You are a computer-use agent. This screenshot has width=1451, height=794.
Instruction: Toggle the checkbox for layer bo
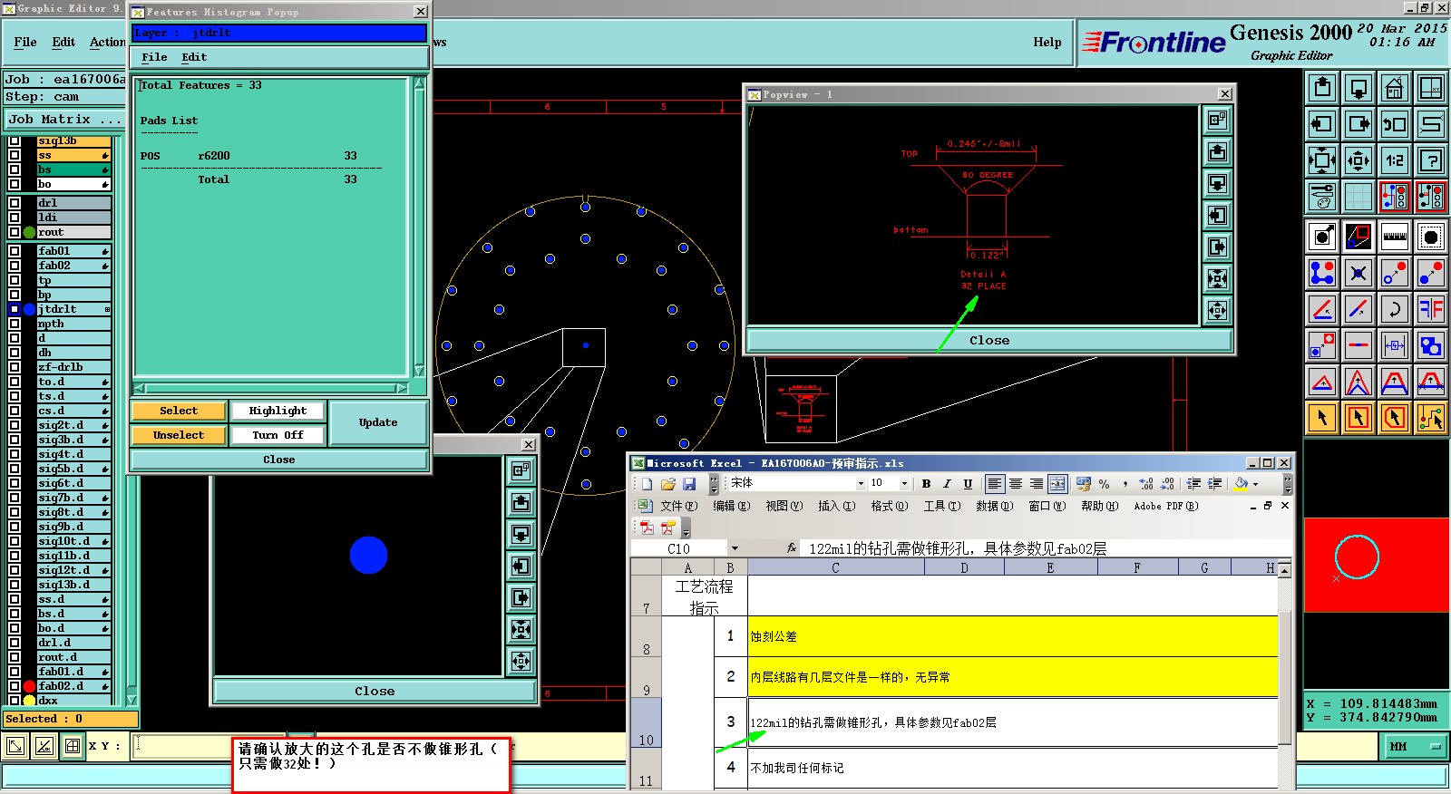pos(15,184)
